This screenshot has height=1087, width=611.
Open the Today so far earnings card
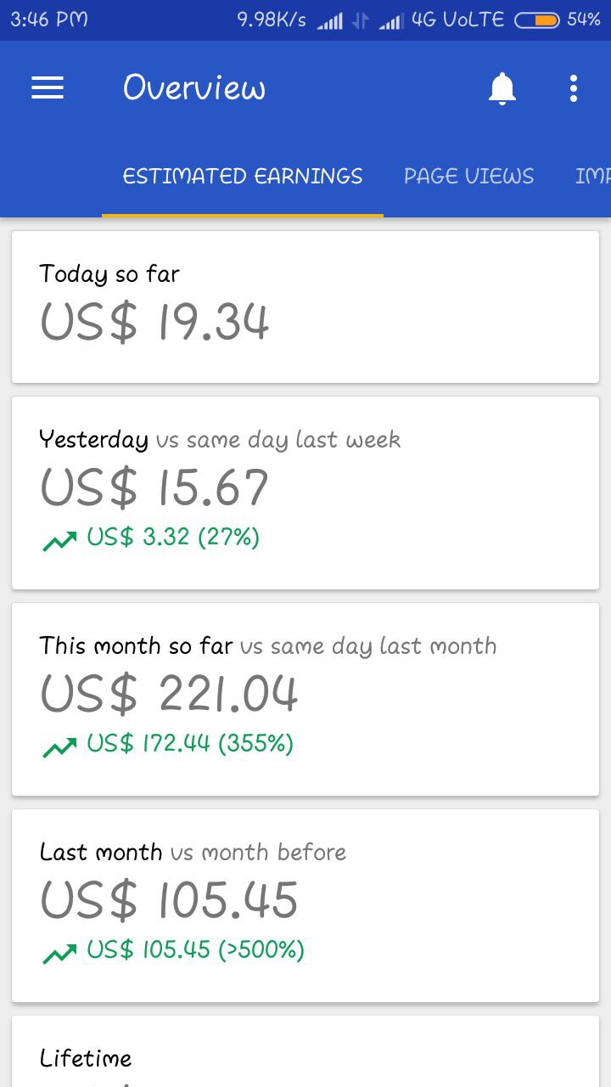pyautogui.click(x=305, y=307)
